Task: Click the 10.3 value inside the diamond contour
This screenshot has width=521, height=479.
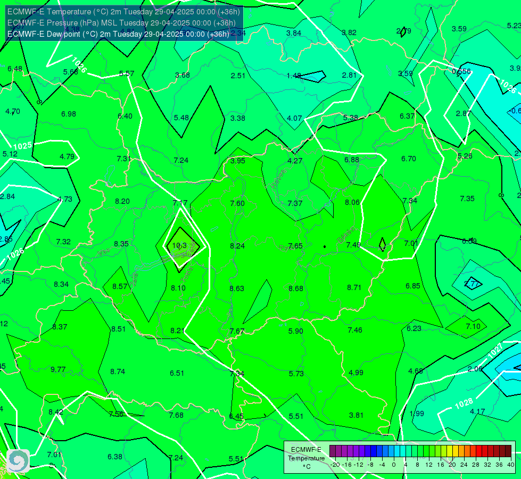Action: pyautogui.click(x=179, y=246)
